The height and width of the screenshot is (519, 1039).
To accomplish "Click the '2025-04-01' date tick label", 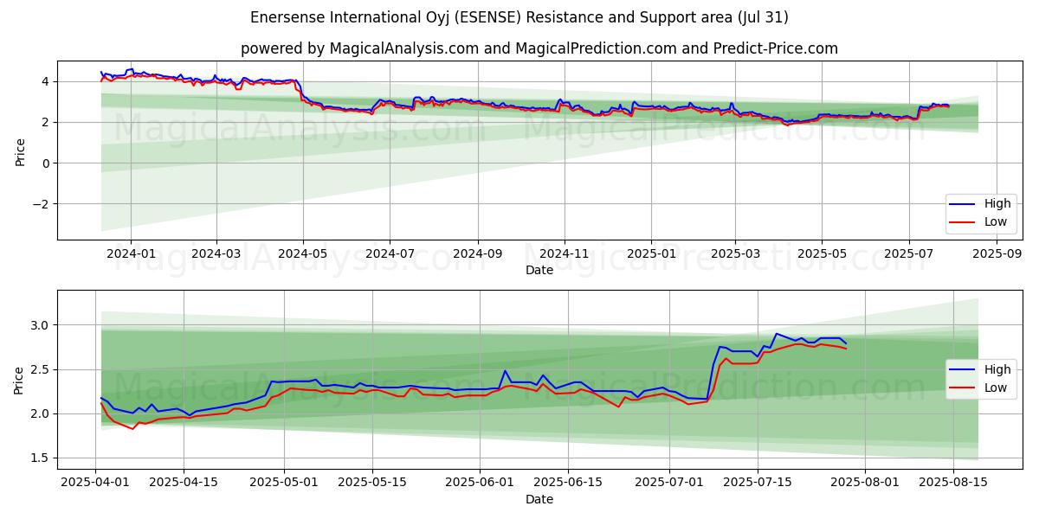I will pyautogui.click(x=95, y=484).
